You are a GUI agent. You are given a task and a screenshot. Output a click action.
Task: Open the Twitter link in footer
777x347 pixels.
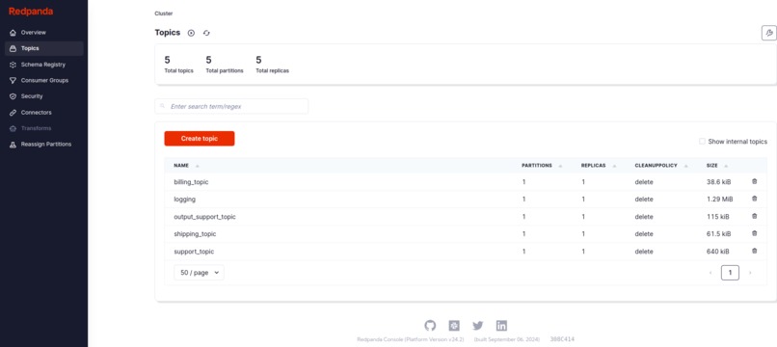(x=478, y=326)
